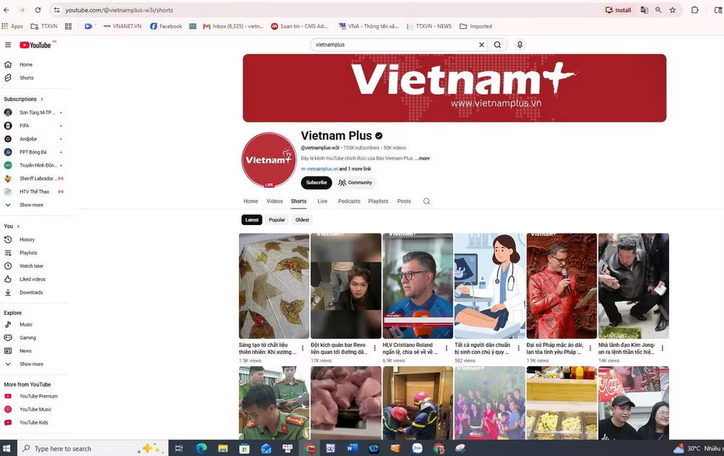
Task: Switch to channel Videos tab
Action: [x=274, y=201]
